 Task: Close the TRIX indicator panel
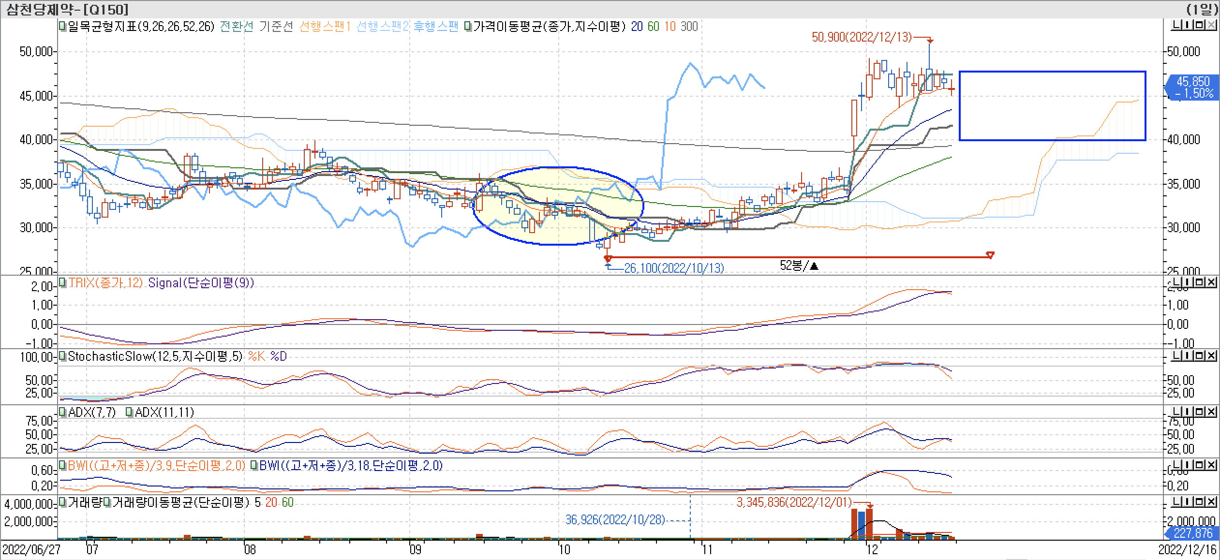pos(1211,282)
